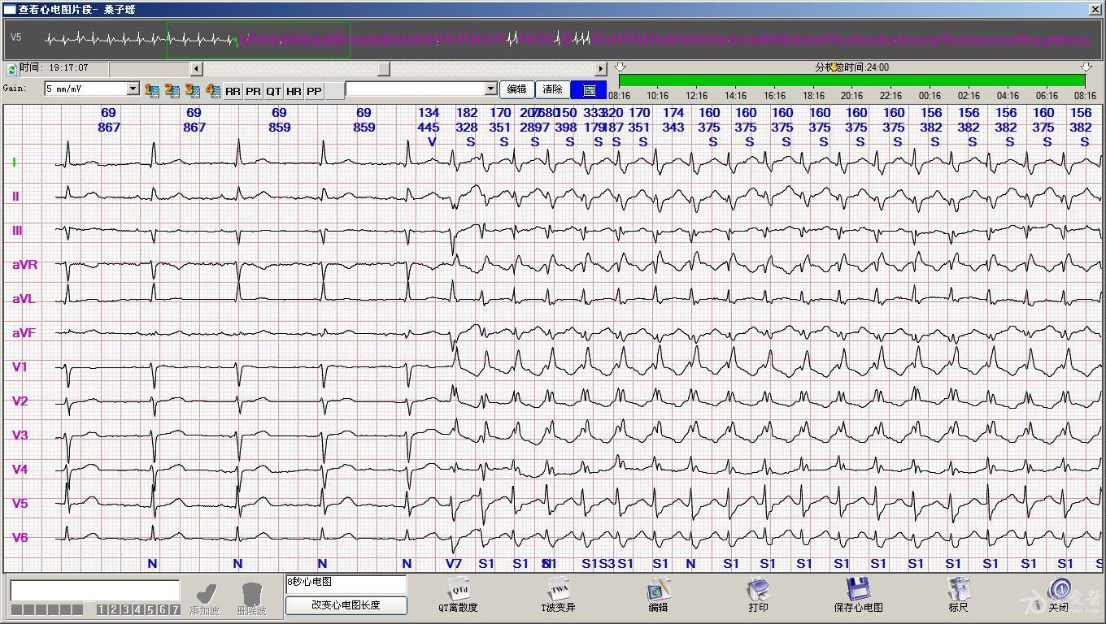Click the horizontal time scrollbar thumb
Image resolution: width=1106 pixels, height=624 pixels.
pyautogui.click(x=384, y=69)
